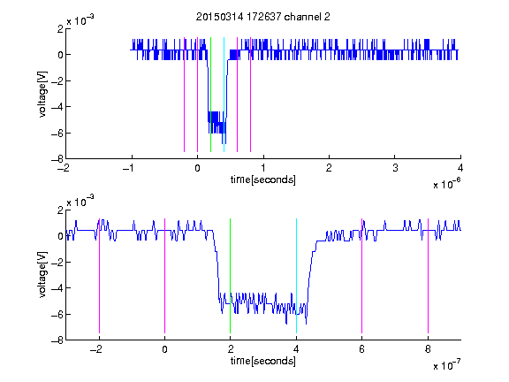Click the x-axis tick label '3' in top plot
The image size is (509, 382).
[395, 168]
